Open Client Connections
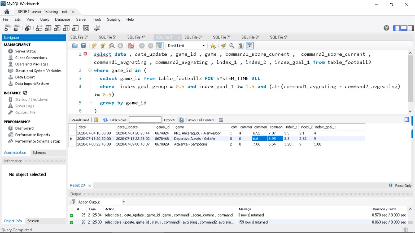The height and width of the screenshot is (233, 415). pos(31,58)
